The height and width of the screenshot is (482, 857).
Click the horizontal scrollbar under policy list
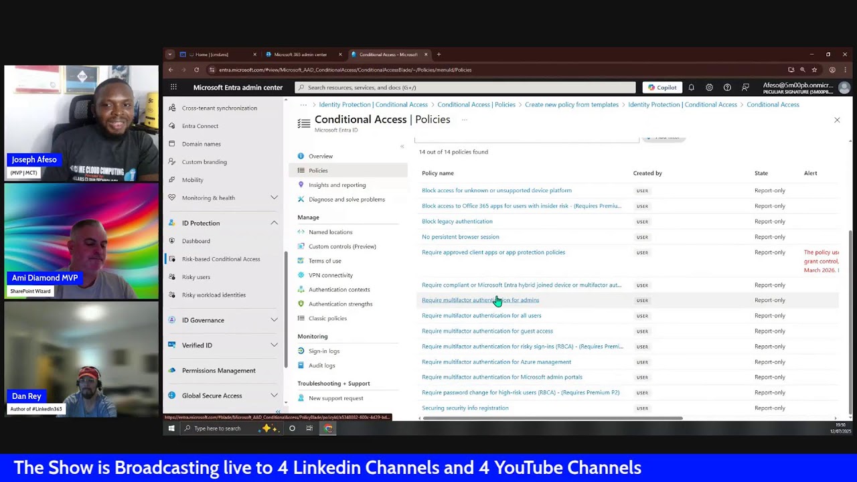point(552,418)
